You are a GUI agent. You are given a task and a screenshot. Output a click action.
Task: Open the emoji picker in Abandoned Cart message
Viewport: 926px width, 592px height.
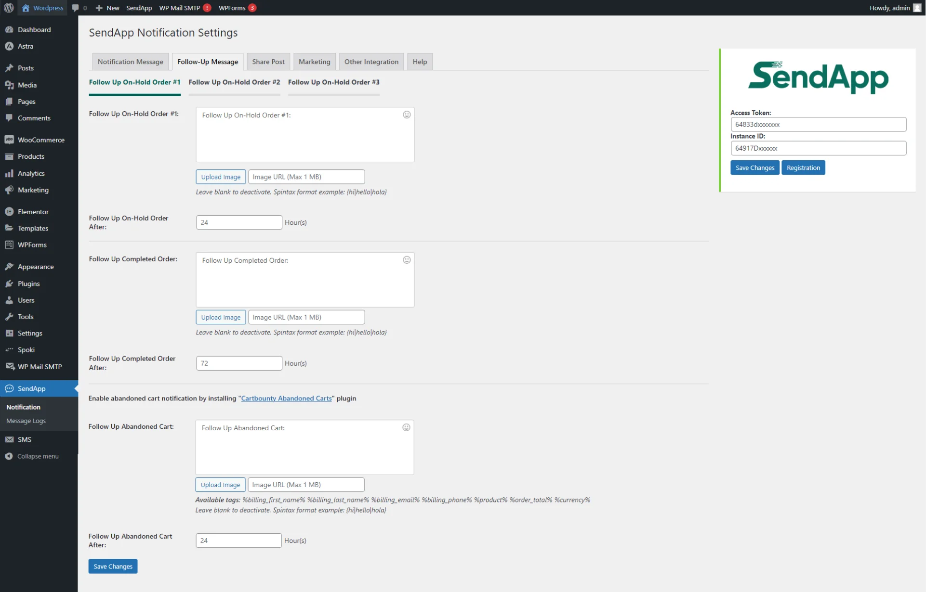406,427
